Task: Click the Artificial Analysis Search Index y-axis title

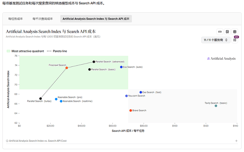Action: [8, 89]
